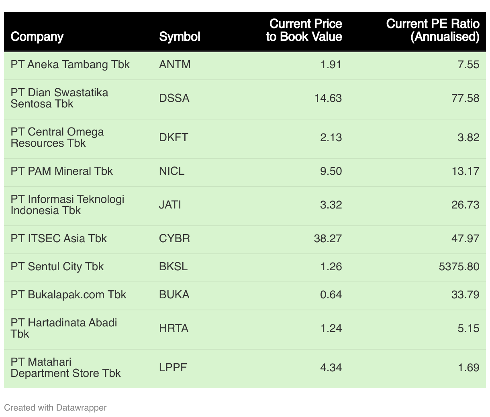Click the price to book value 0.64

[331, 295]
